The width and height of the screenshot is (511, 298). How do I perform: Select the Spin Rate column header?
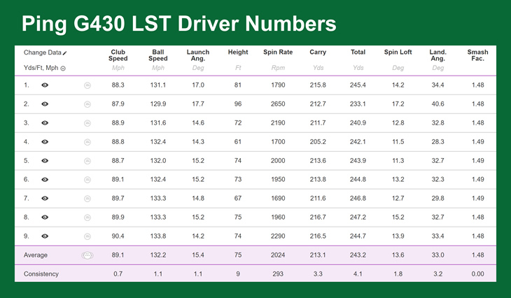pyautogui.click(x=278, y=52)
